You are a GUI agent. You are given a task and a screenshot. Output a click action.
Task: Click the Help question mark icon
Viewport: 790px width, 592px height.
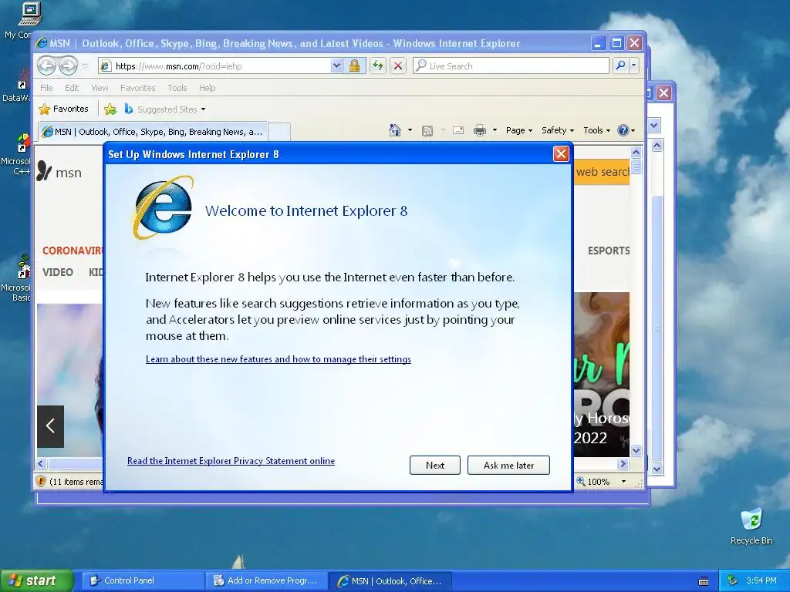point(623,130)
